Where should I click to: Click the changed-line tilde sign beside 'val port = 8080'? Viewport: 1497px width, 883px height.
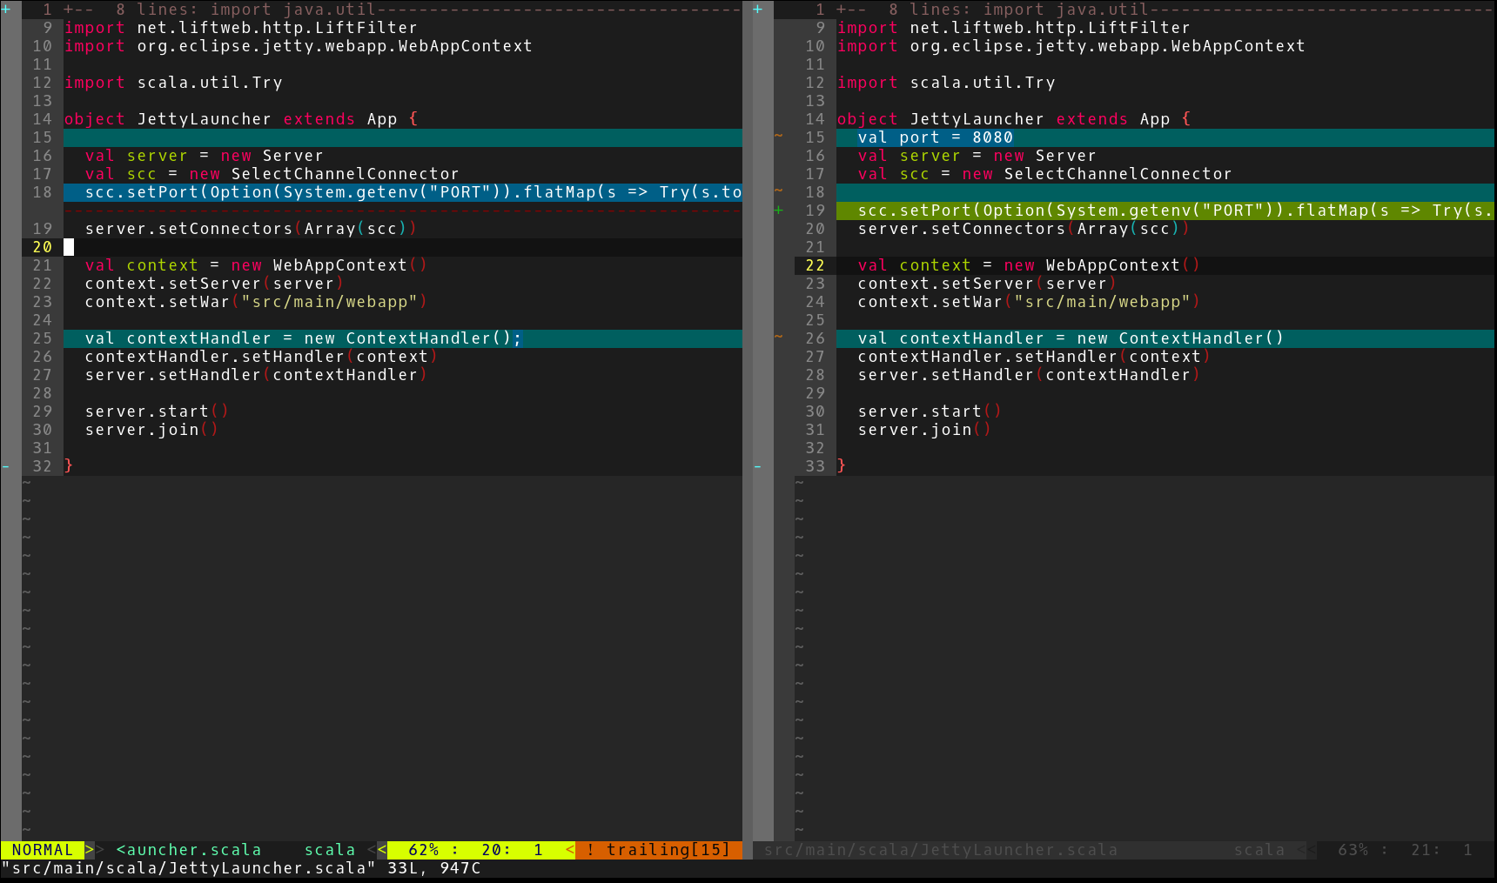point(778,137)
